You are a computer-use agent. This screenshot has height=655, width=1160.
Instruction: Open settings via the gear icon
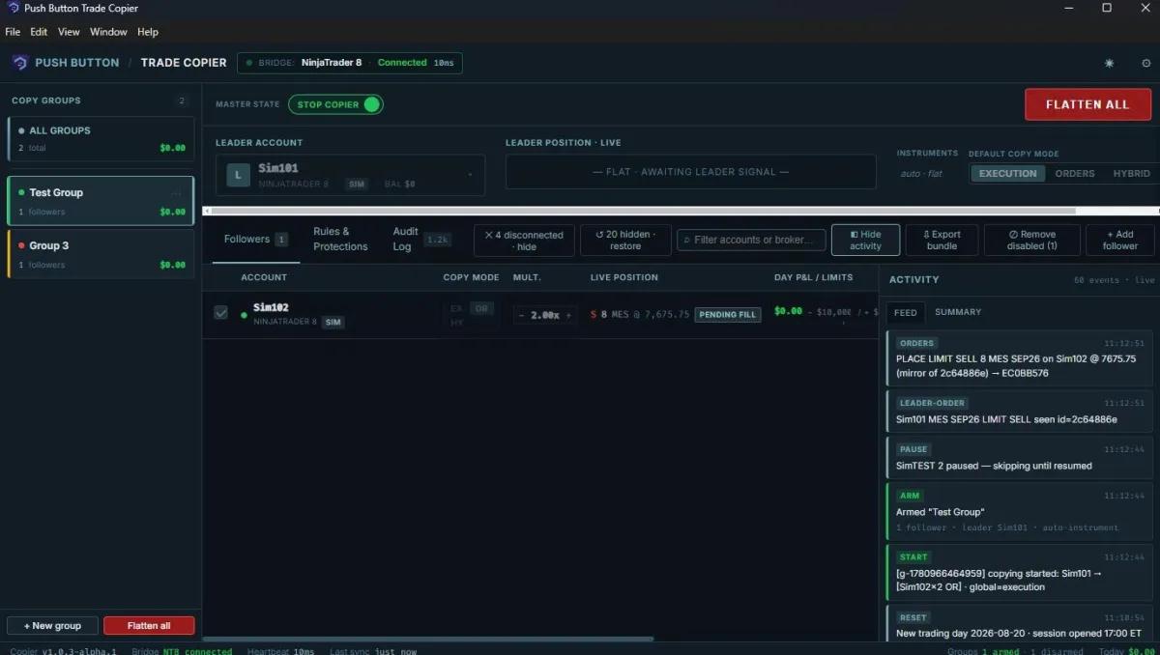(x=1146, y=63)
